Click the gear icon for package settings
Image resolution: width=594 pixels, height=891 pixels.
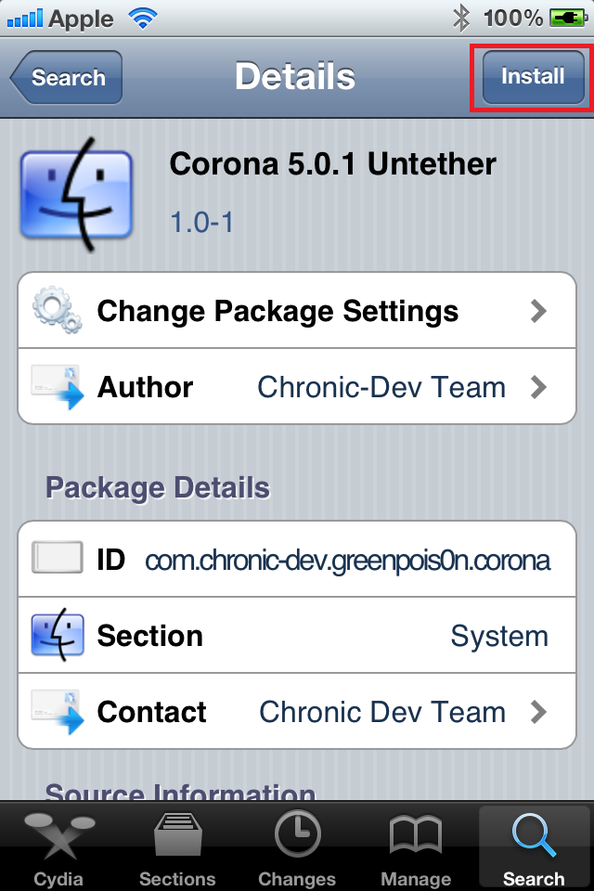(x=58, y=310)
